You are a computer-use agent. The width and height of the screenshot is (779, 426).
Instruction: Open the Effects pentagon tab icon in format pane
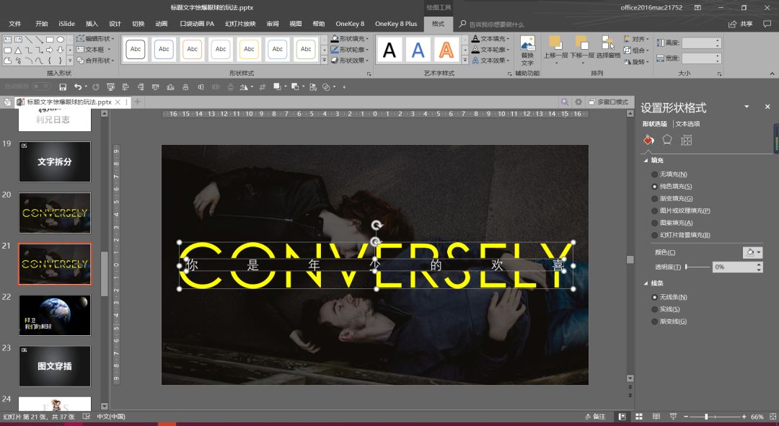point(667,140)
